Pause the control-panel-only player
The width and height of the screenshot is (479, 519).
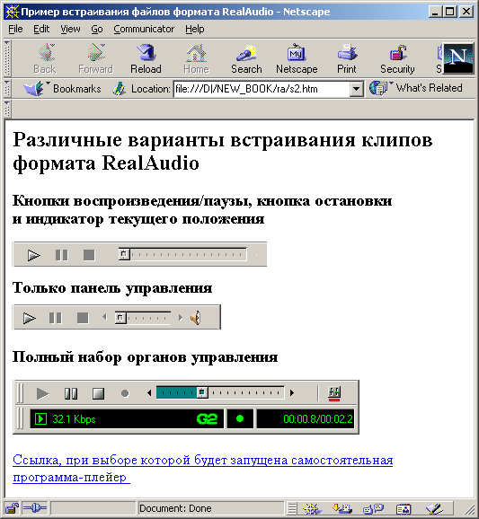(x=56, y=318)
